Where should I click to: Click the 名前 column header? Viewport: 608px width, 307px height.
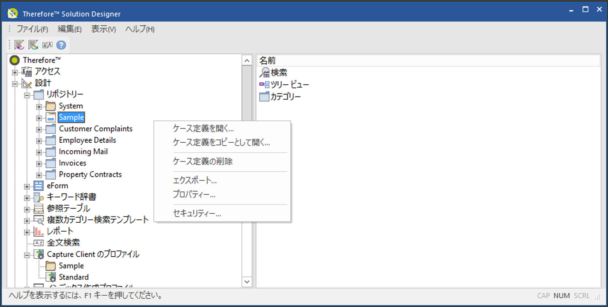click(x=429, y=61)
